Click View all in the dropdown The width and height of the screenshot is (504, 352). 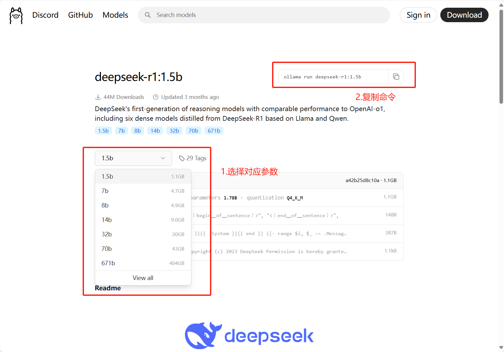[x=143, y=278]
